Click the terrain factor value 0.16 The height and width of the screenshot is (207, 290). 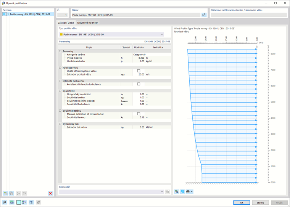139,117
